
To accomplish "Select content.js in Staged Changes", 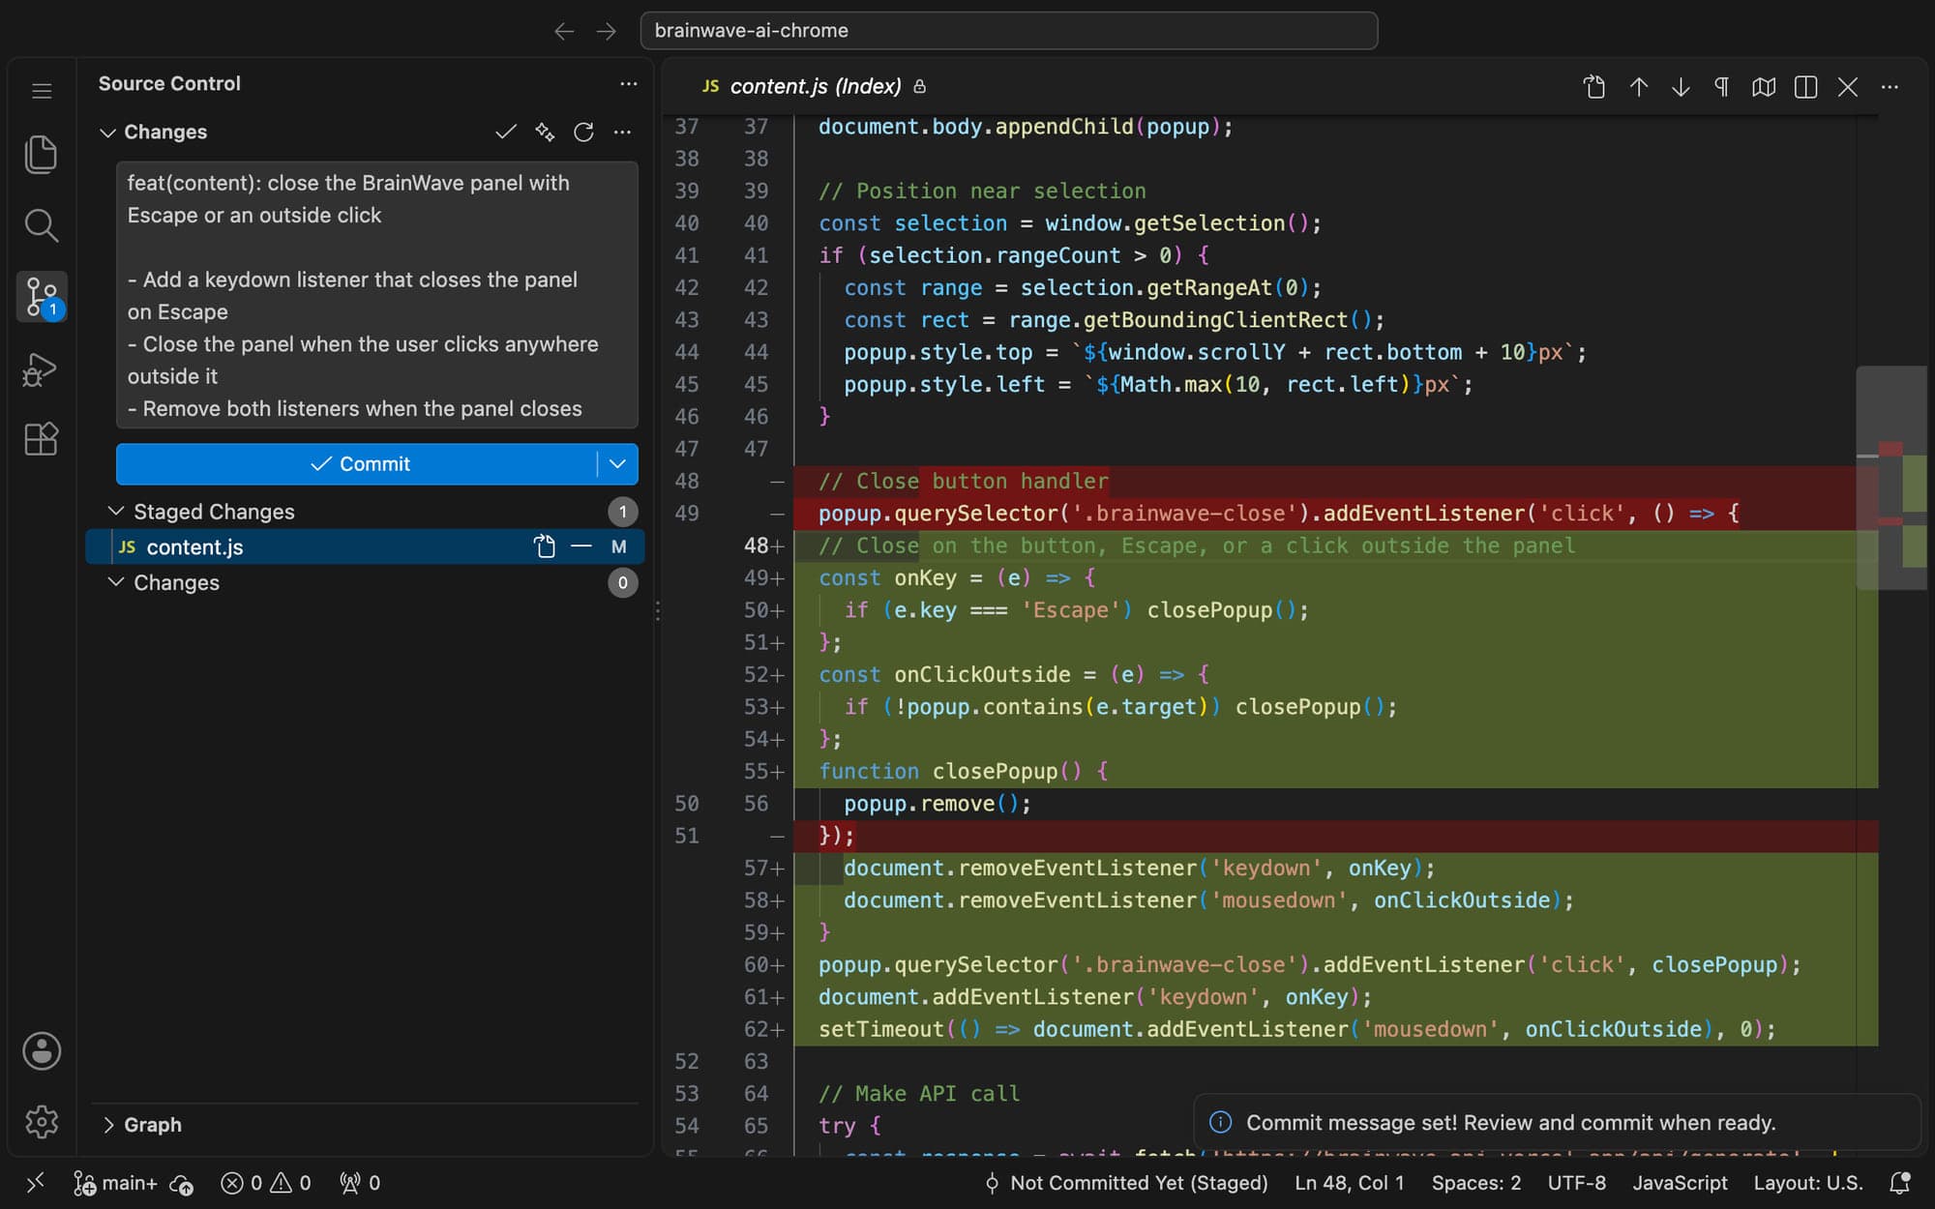I will tap(365, 546).
